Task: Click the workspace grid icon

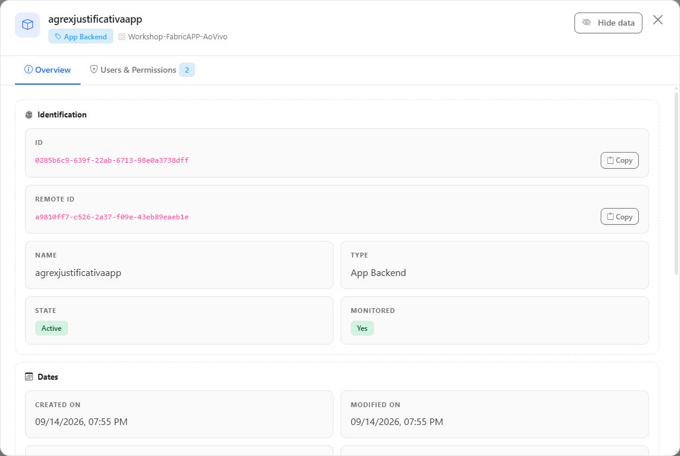Action: pos(122,37)
